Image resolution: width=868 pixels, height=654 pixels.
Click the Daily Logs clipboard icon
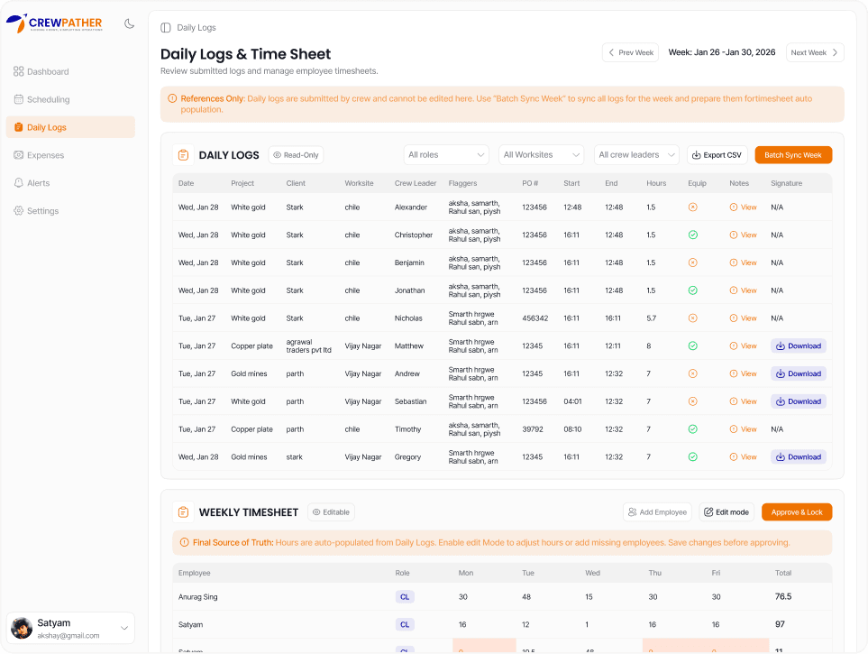click(x=183, y=155)
